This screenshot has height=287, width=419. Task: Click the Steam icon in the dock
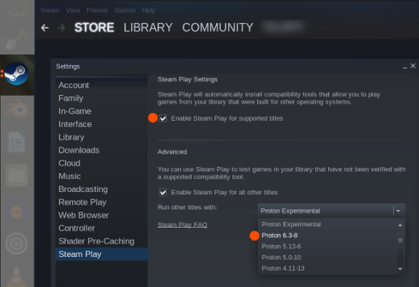[16, 75]
